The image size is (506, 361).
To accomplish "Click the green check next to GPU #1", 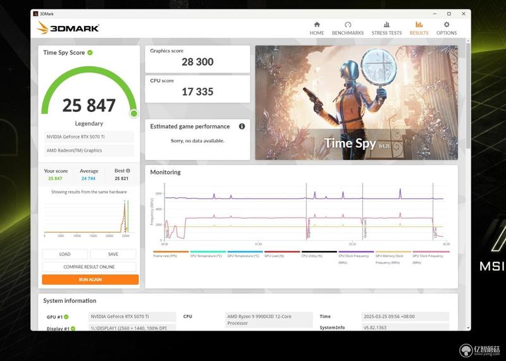I will coord(66,317).
